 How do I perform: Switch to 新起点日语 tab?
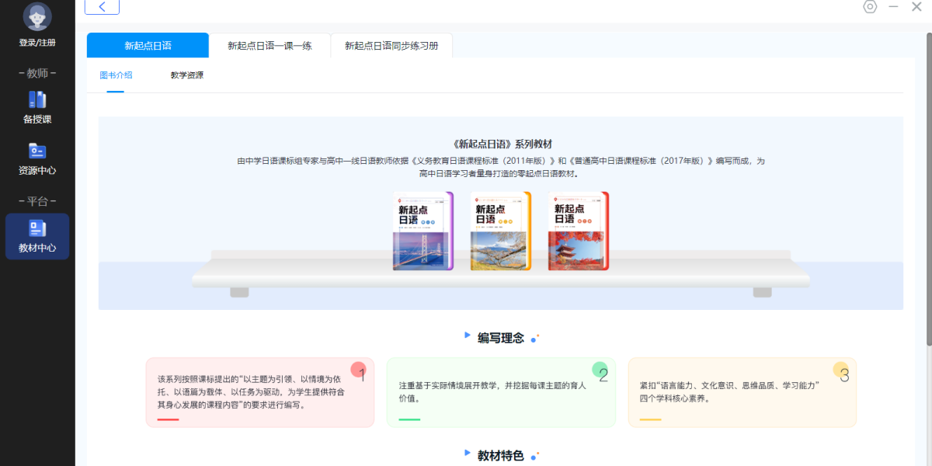pos(148,46)
